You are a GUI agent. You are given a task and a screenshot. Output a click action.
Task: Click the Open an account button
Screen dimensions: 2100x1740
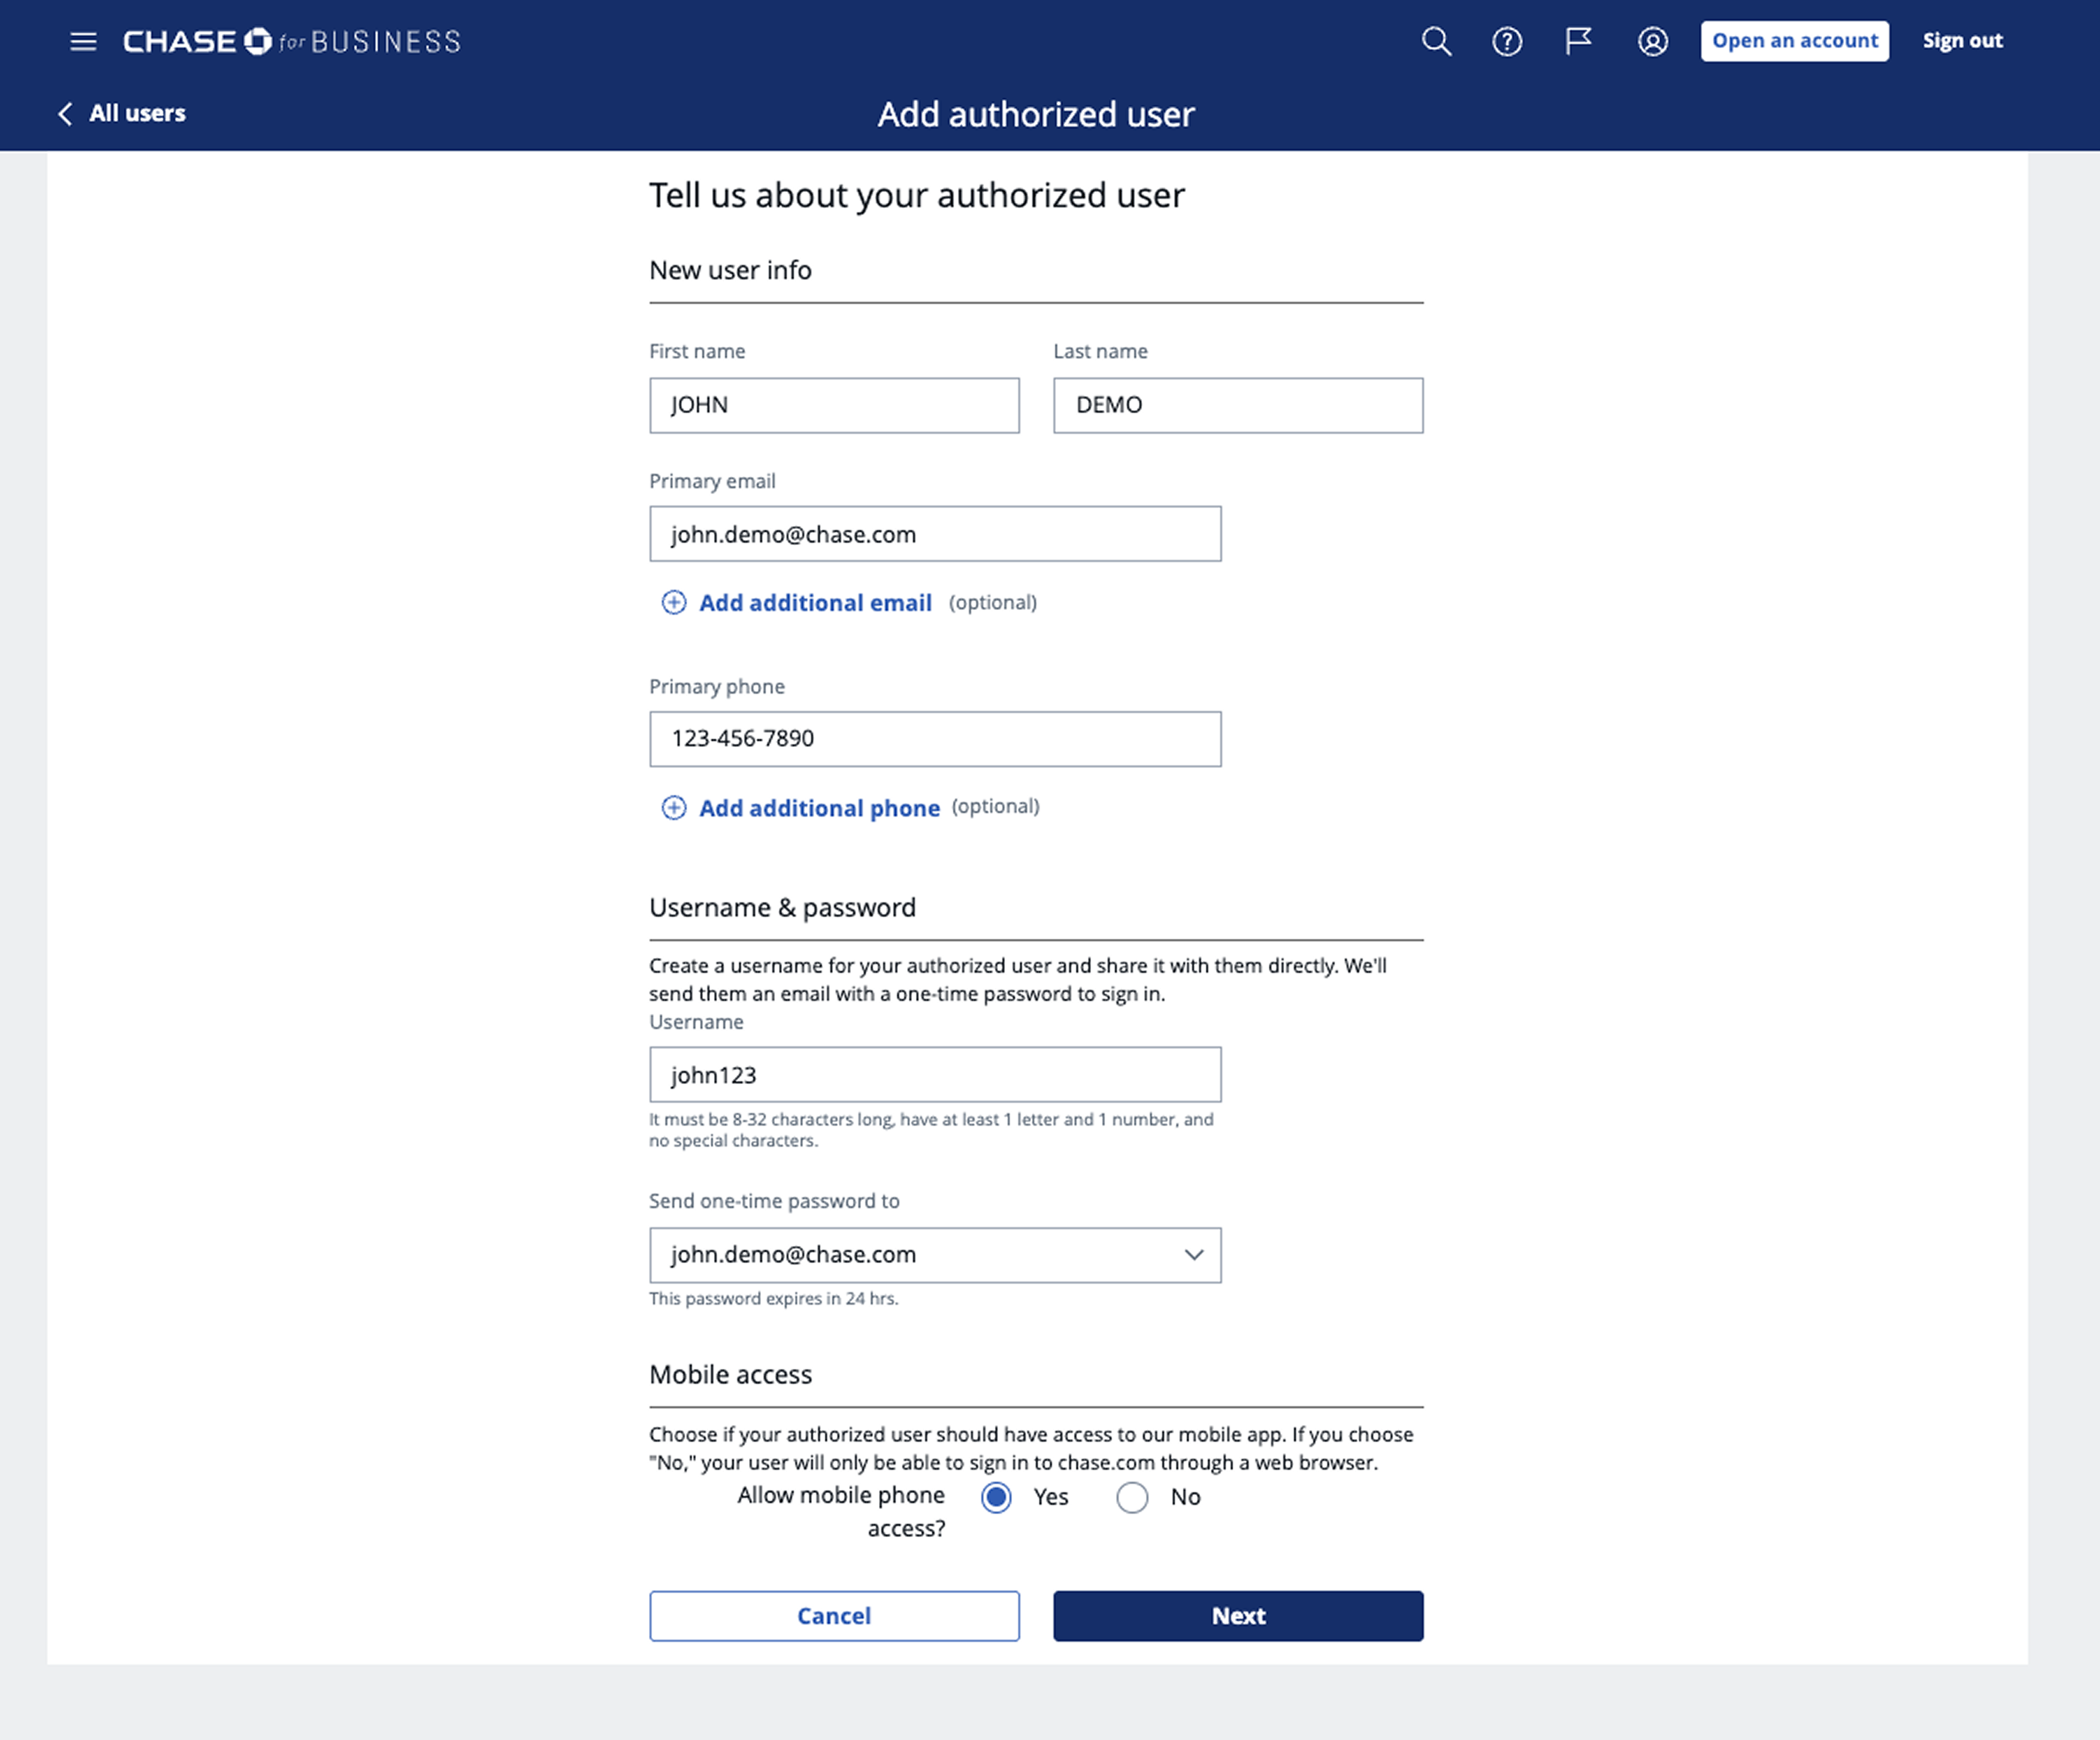pos(1795,41)
